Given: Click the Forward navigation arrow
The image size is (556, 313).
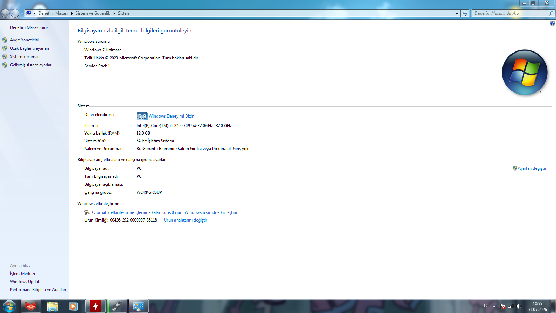Looking at the screenshot, I should (x=15, y=13).
